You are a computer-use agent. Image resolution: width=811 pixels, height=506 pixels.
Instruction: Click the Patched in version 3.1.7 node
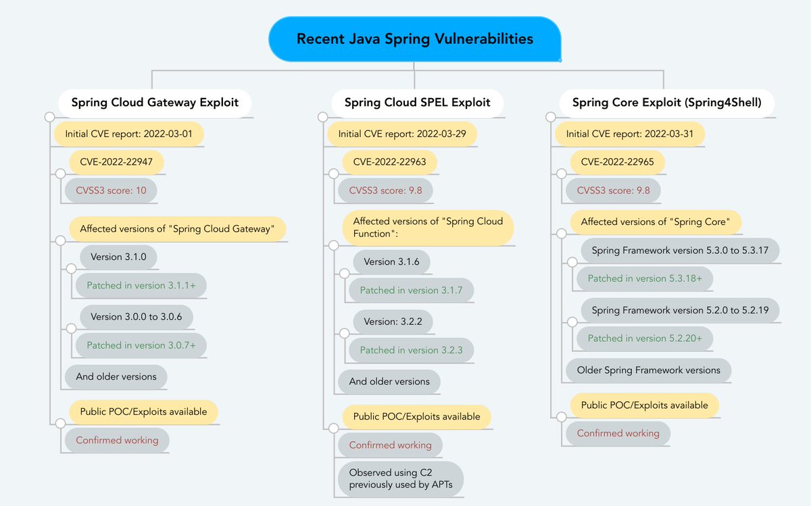click(412, 290)
